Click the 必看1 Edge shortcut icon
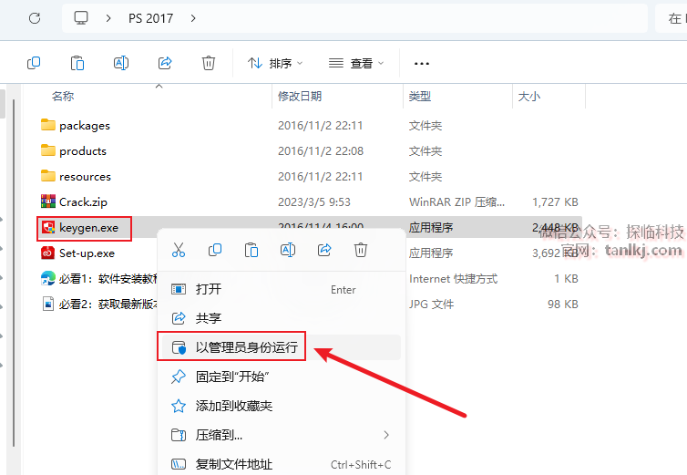This screenshot has height=475, width=687. tap(47, 278)
